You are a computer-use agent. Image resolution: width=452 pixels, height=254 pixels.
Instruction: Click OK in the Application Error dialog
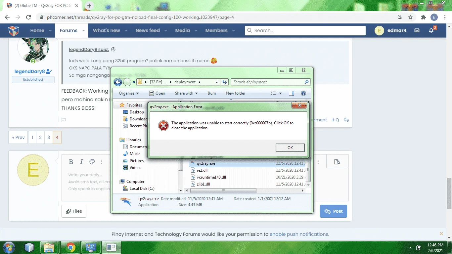pos(290,148)
